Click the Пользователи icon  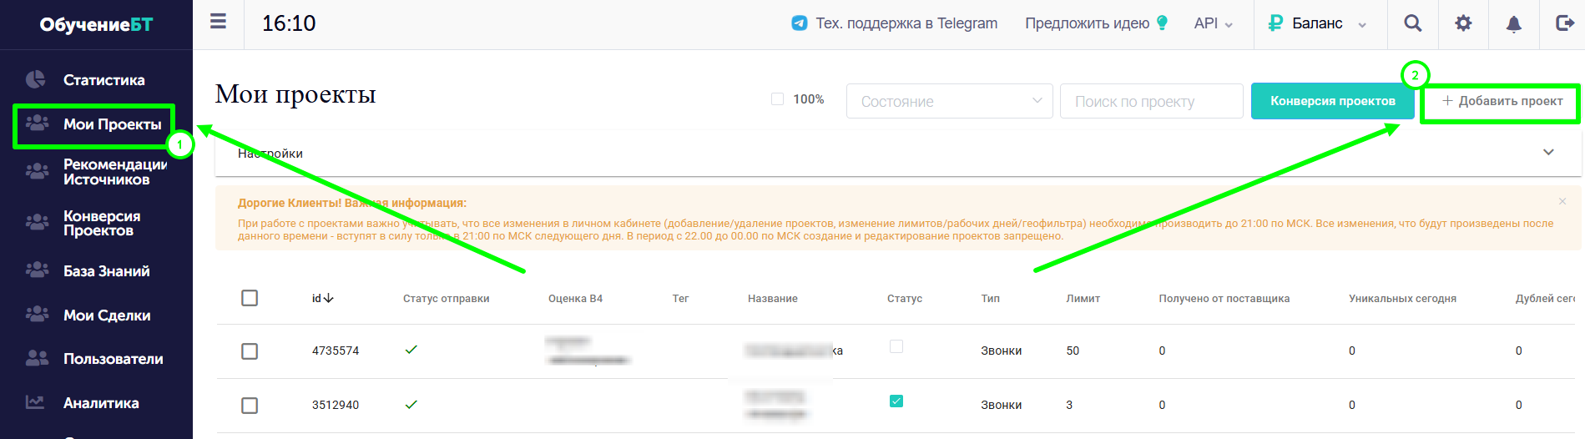pyautogui.click(x=37, y=358)
